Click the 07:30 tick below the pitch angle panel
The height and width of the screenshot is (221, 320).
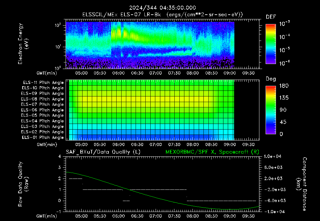coord(174,145)
